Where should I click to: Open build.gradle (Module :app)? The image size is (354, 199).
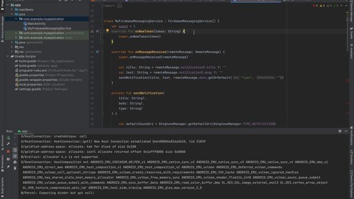click(36, 66)
